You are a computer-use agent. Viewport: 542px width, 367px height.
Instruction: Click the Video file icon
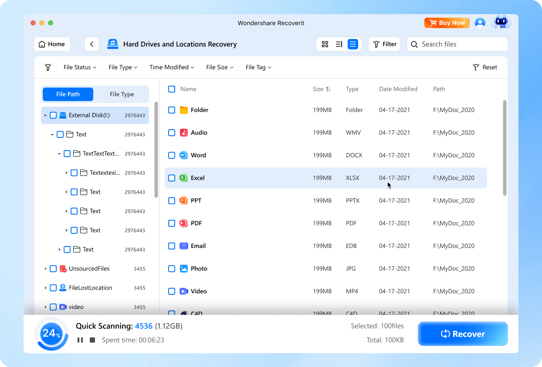(184, 291)
